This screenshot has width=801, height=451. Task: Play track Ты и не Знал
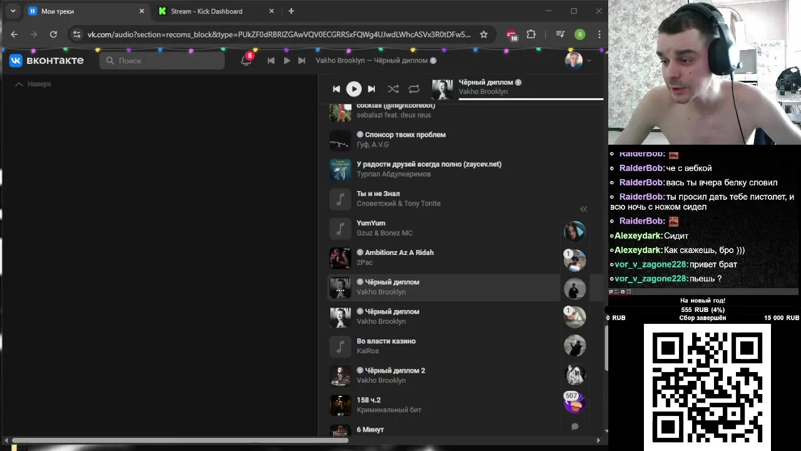pos(378,194)
